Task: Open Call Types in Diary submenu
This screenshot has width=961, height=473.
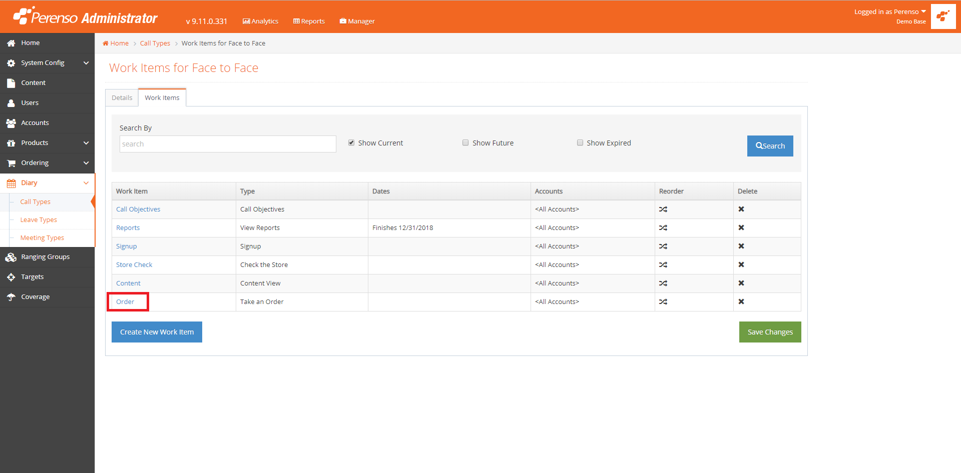Action: point(36,202)
